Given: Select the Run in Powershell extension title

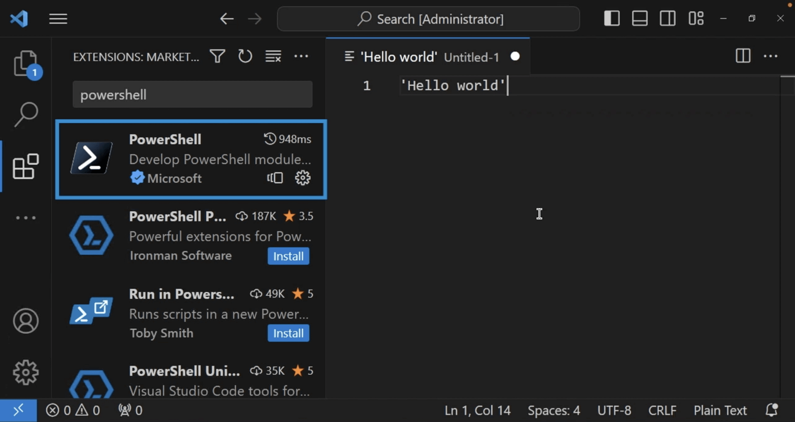Looking at the screenshot, I should (x=182, y=294).
